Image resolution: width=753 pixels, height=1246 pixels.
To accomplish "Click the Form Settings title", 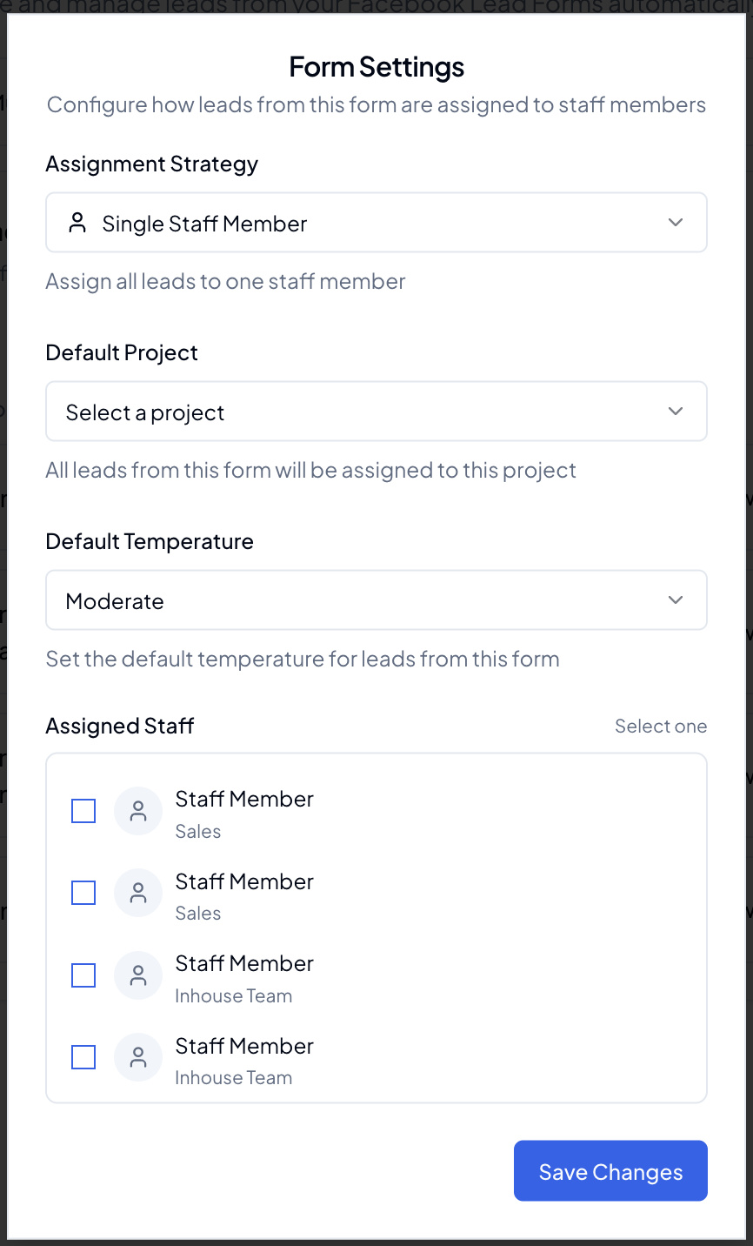I will [x=376, y=66].
